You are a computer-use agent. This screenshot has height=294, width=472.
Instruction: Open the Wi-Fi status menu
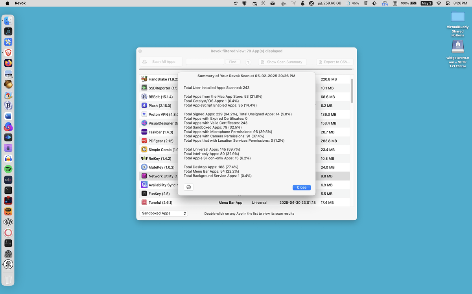(x=439, y=3)
